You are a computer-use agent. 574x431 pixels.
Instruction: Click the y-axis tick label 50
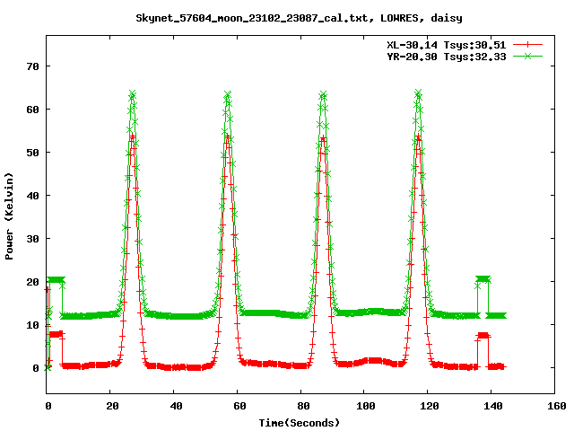click(x=32, y=153)
